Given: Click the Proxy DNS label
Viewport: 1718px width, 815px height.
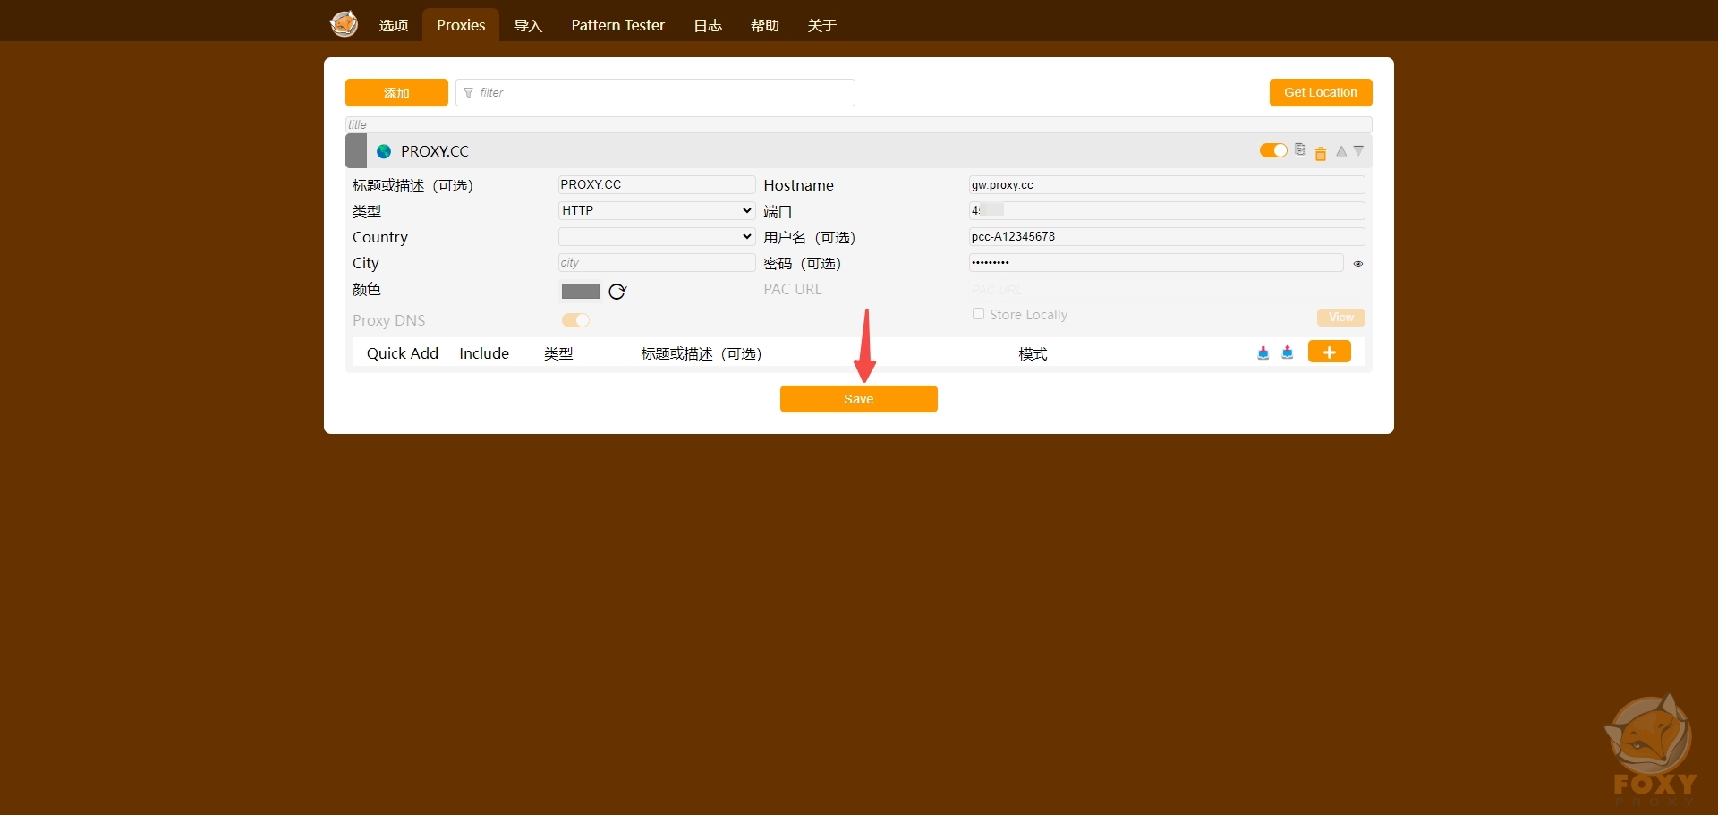Looking at the screenshot, I should point(389,320).
